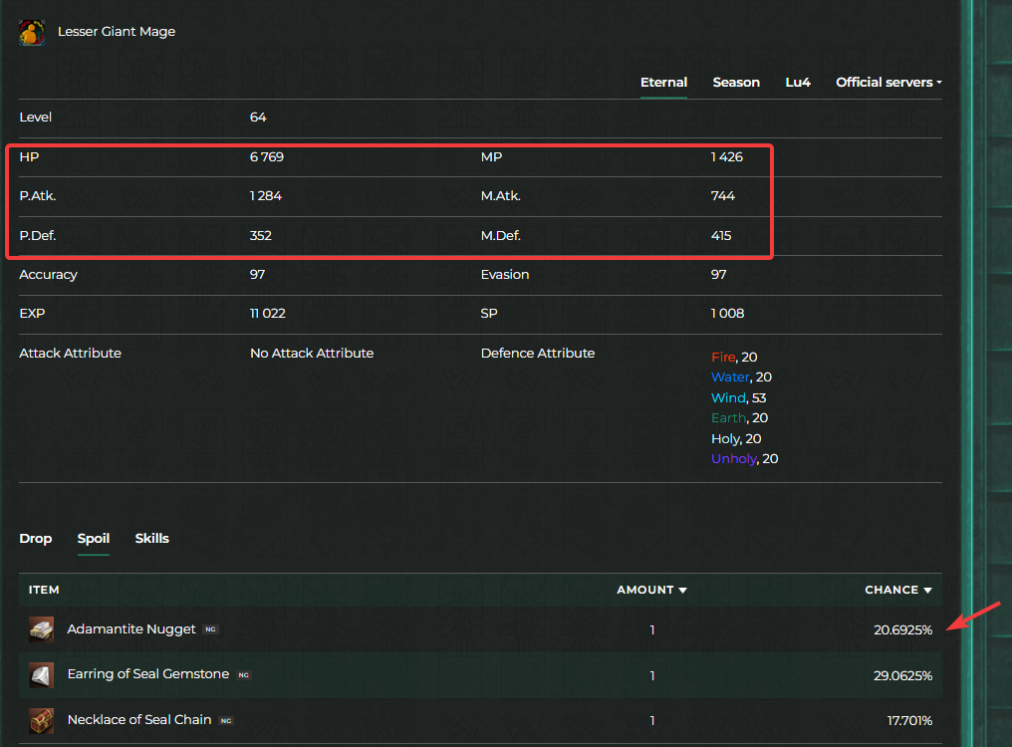Switch to Season server version
This screenshot has height=747, width=1012.
(736, 83)
